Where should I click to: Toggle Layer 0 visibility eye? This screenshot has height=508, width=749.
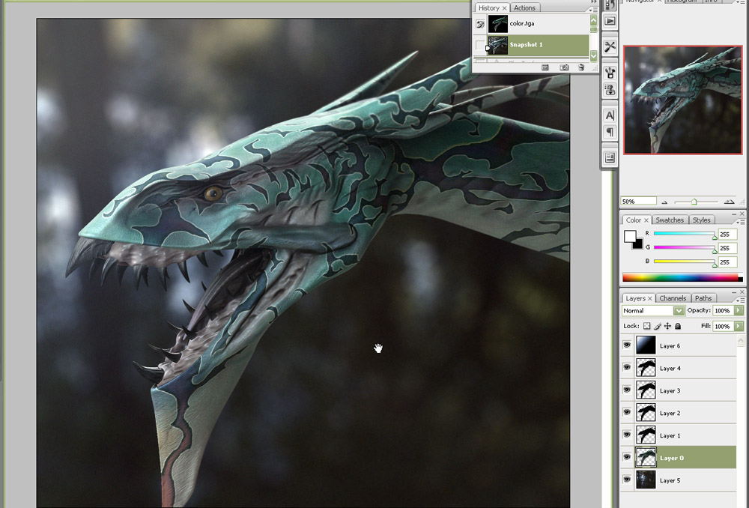[627, 457]
